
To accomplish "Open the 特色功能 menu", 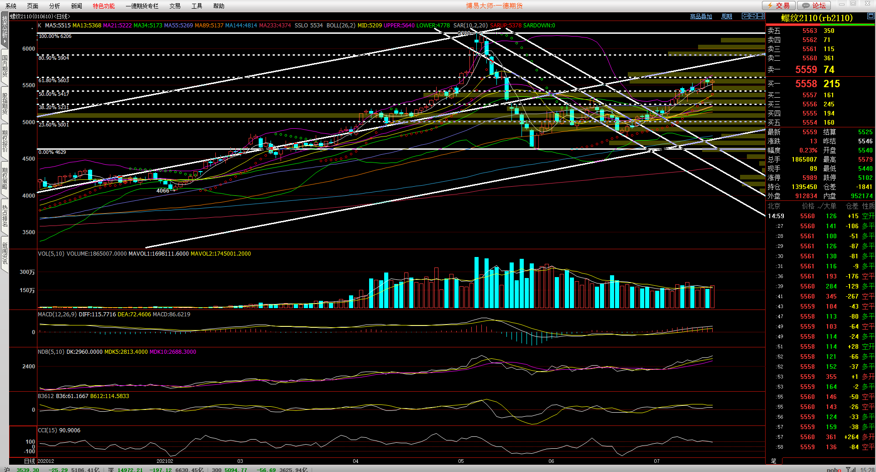I will (x=104, y=6).
